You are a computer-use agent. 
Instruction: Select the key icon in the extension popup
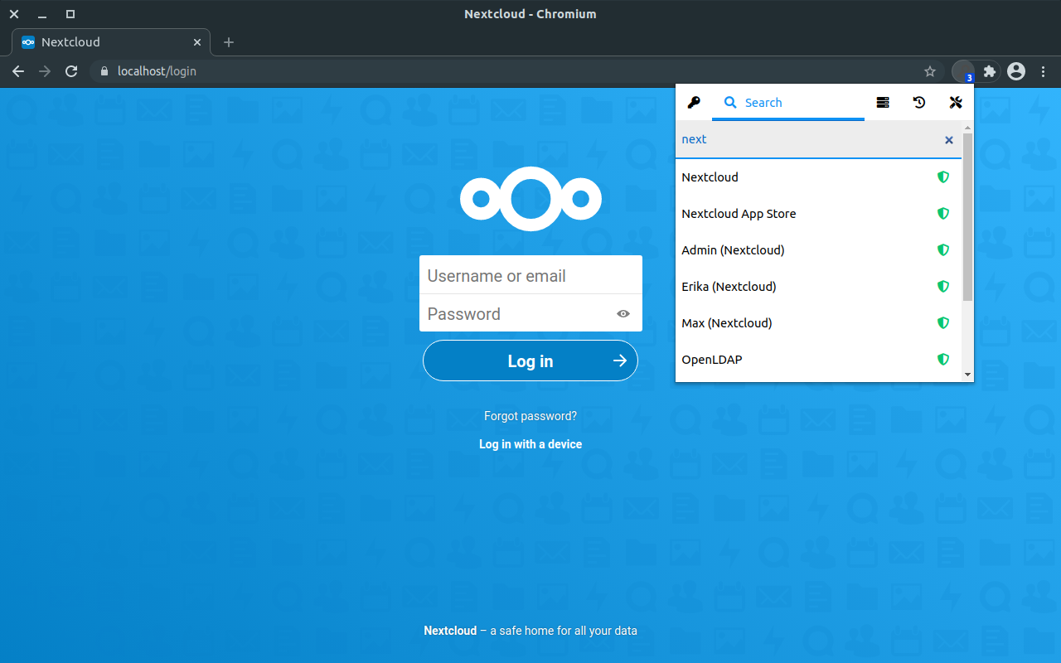(694, 102)
